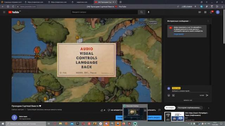Click "ПОДРОБНЕЕ" link in chat welcome notice
225x126 pixels.
179,34
